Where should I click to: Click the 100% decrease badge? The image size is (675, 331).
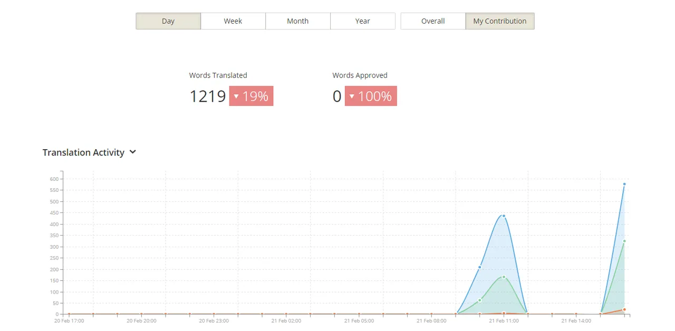[x=371, y=96]
